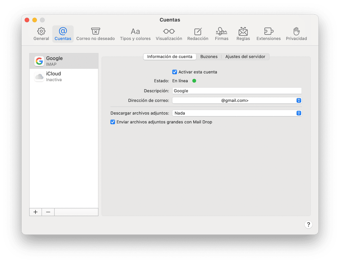This screenshot has height=263, width=340.
Task: Remove selected account with minus button
Action: [48, 212]
